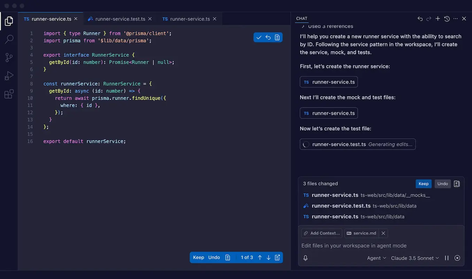The width and height of the screenshot is (472, 279).
Task: Stop the running agent request
Action: coord(457,258)
